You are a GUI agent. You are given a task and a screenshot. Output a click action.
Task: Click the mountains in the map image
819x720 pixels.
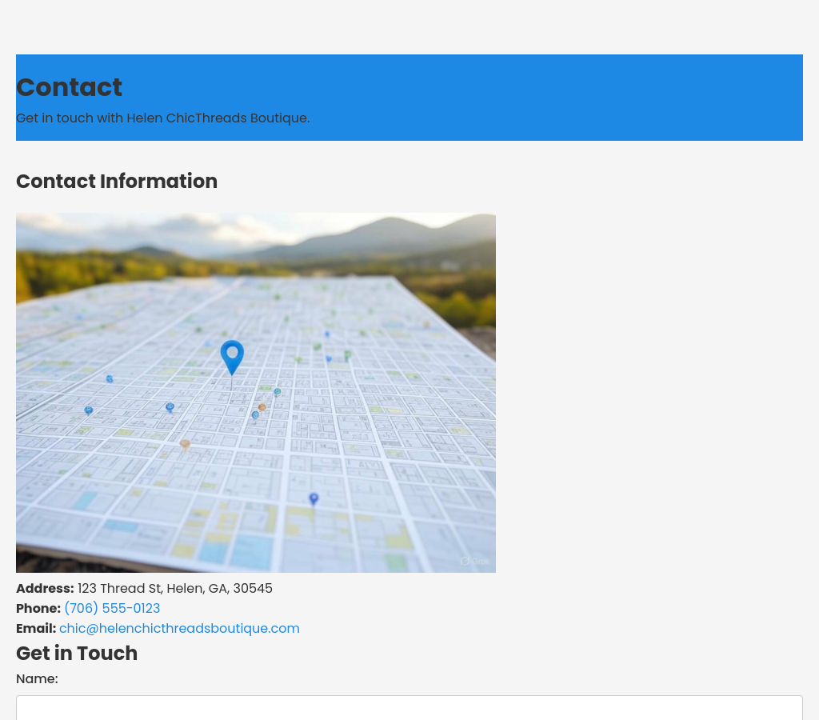pyautogui.click(x=384, y=236)
